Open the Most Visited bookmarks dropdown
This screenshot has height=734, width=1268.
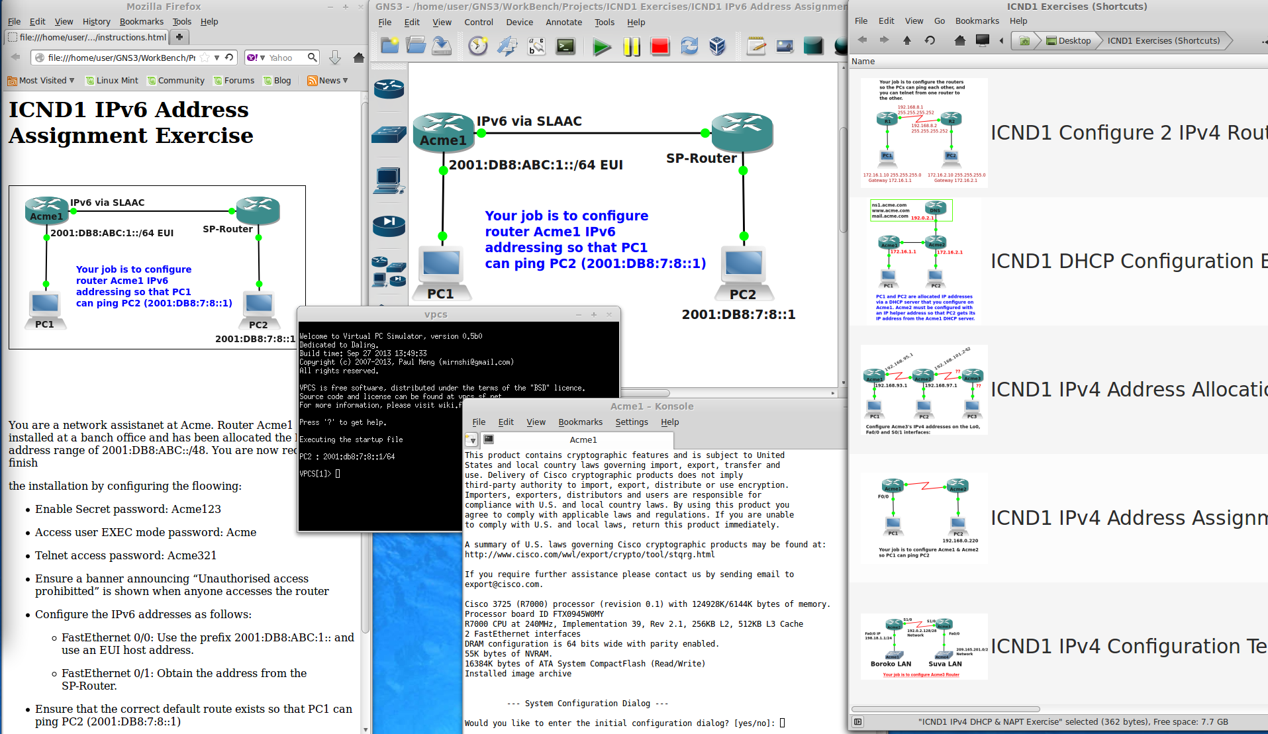(x=41, y=81)
